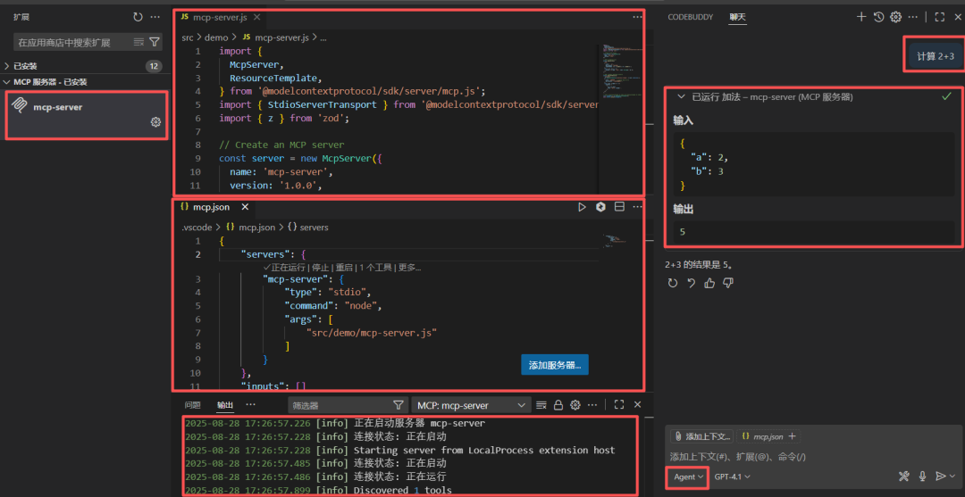Open extensions view more actions menu
965x497 pixels.
pyautogui.click(x=155, y=17)
